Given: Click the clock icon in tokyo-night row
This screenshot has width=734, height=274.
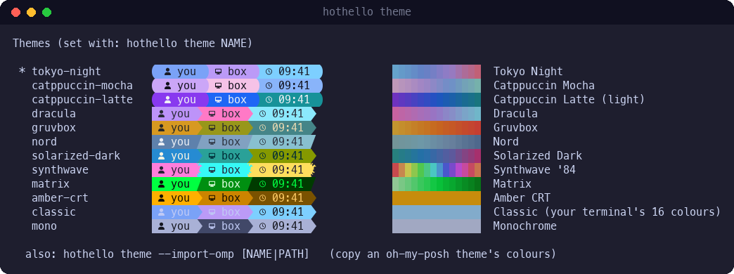Looking at the screenshot, I should click(x=269, y=72).
